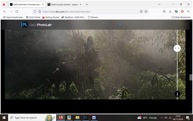Save page to Pocket
Screen dimensions: 193x121
coord(164,12)
